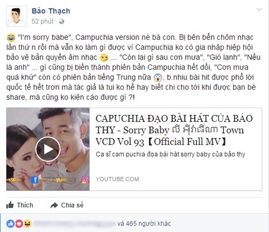269x232 pixels.
Task: Play the shared YouTube video
Action: coord(48,149)
